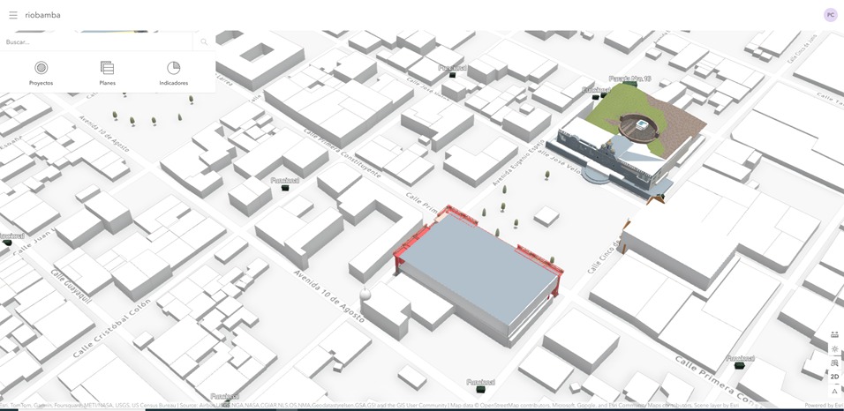Viewport: 844px width, 411px height.
Task: Open the Indicadores chart section
Action: coord(173,72)
